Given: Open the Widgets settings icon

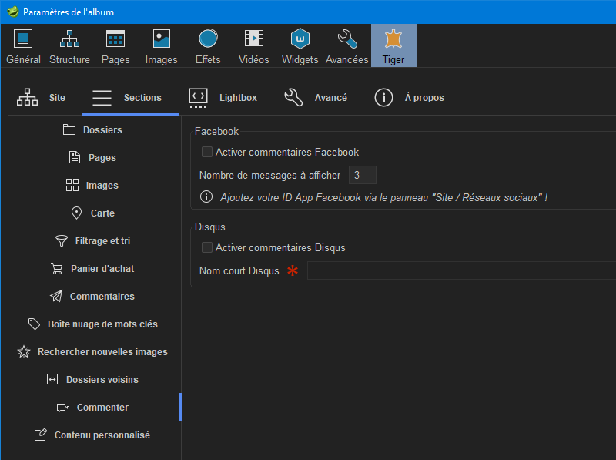Looking at the screenshot, I should [x=300, y=39].
